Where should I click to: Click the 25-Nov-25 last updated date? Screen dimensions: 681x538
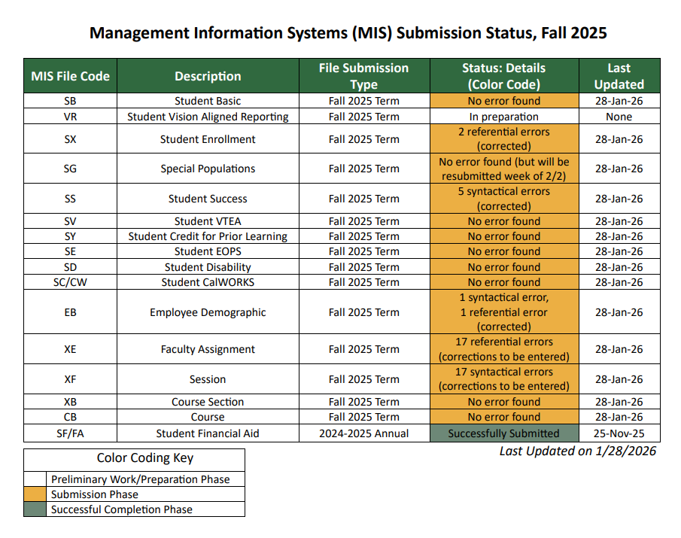pyautogui.click(x=619, y=433)
